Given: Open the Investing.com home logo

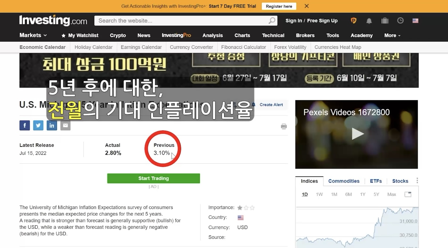Looking at the screenshot, I should 53,20.
